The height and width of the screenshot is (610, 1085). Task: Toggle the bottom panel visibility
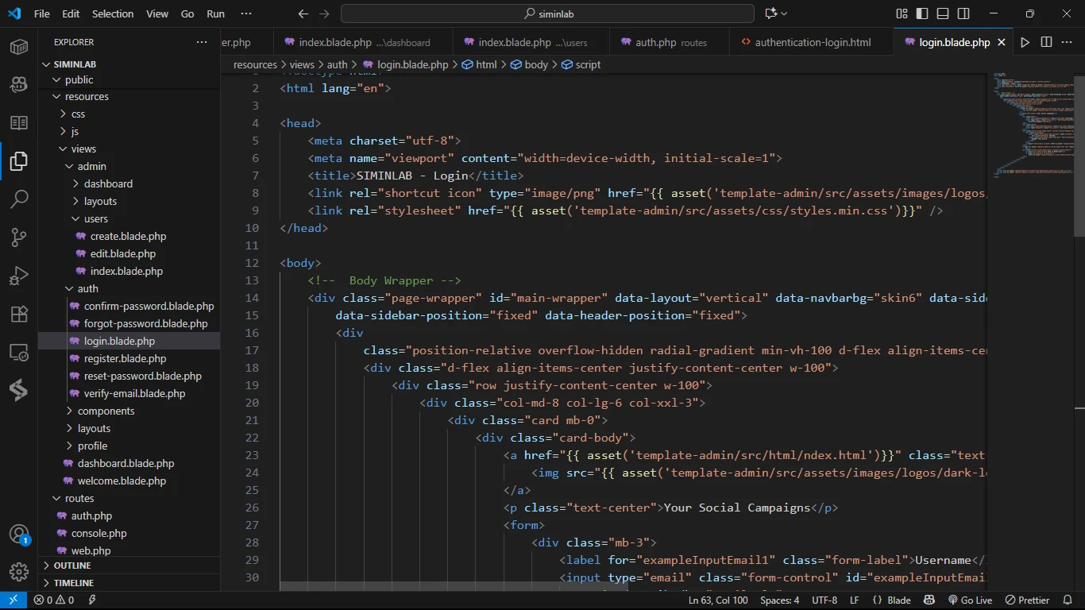point(943,14)
